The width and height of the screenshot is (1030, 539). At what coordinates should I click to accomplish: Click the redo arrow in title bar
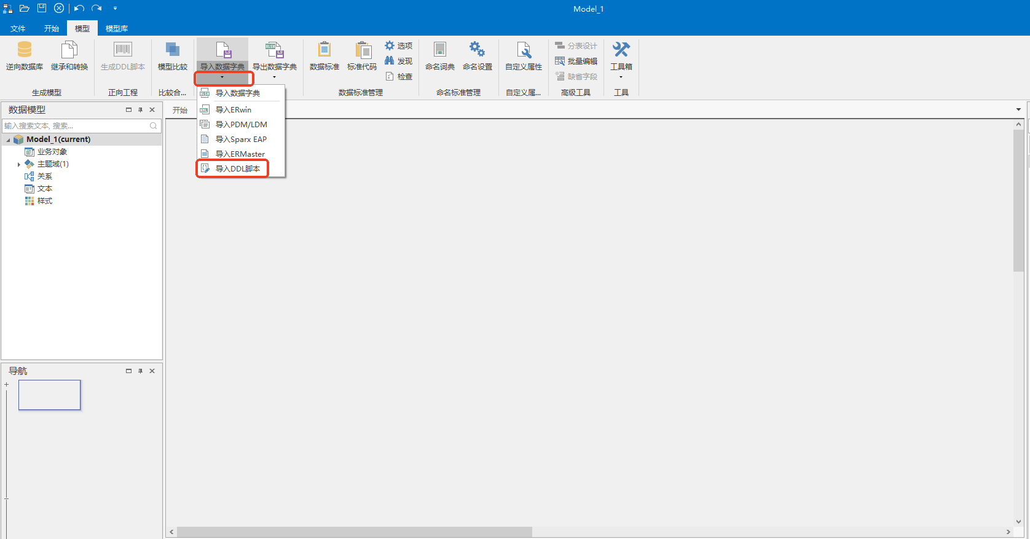coord(96,8)
